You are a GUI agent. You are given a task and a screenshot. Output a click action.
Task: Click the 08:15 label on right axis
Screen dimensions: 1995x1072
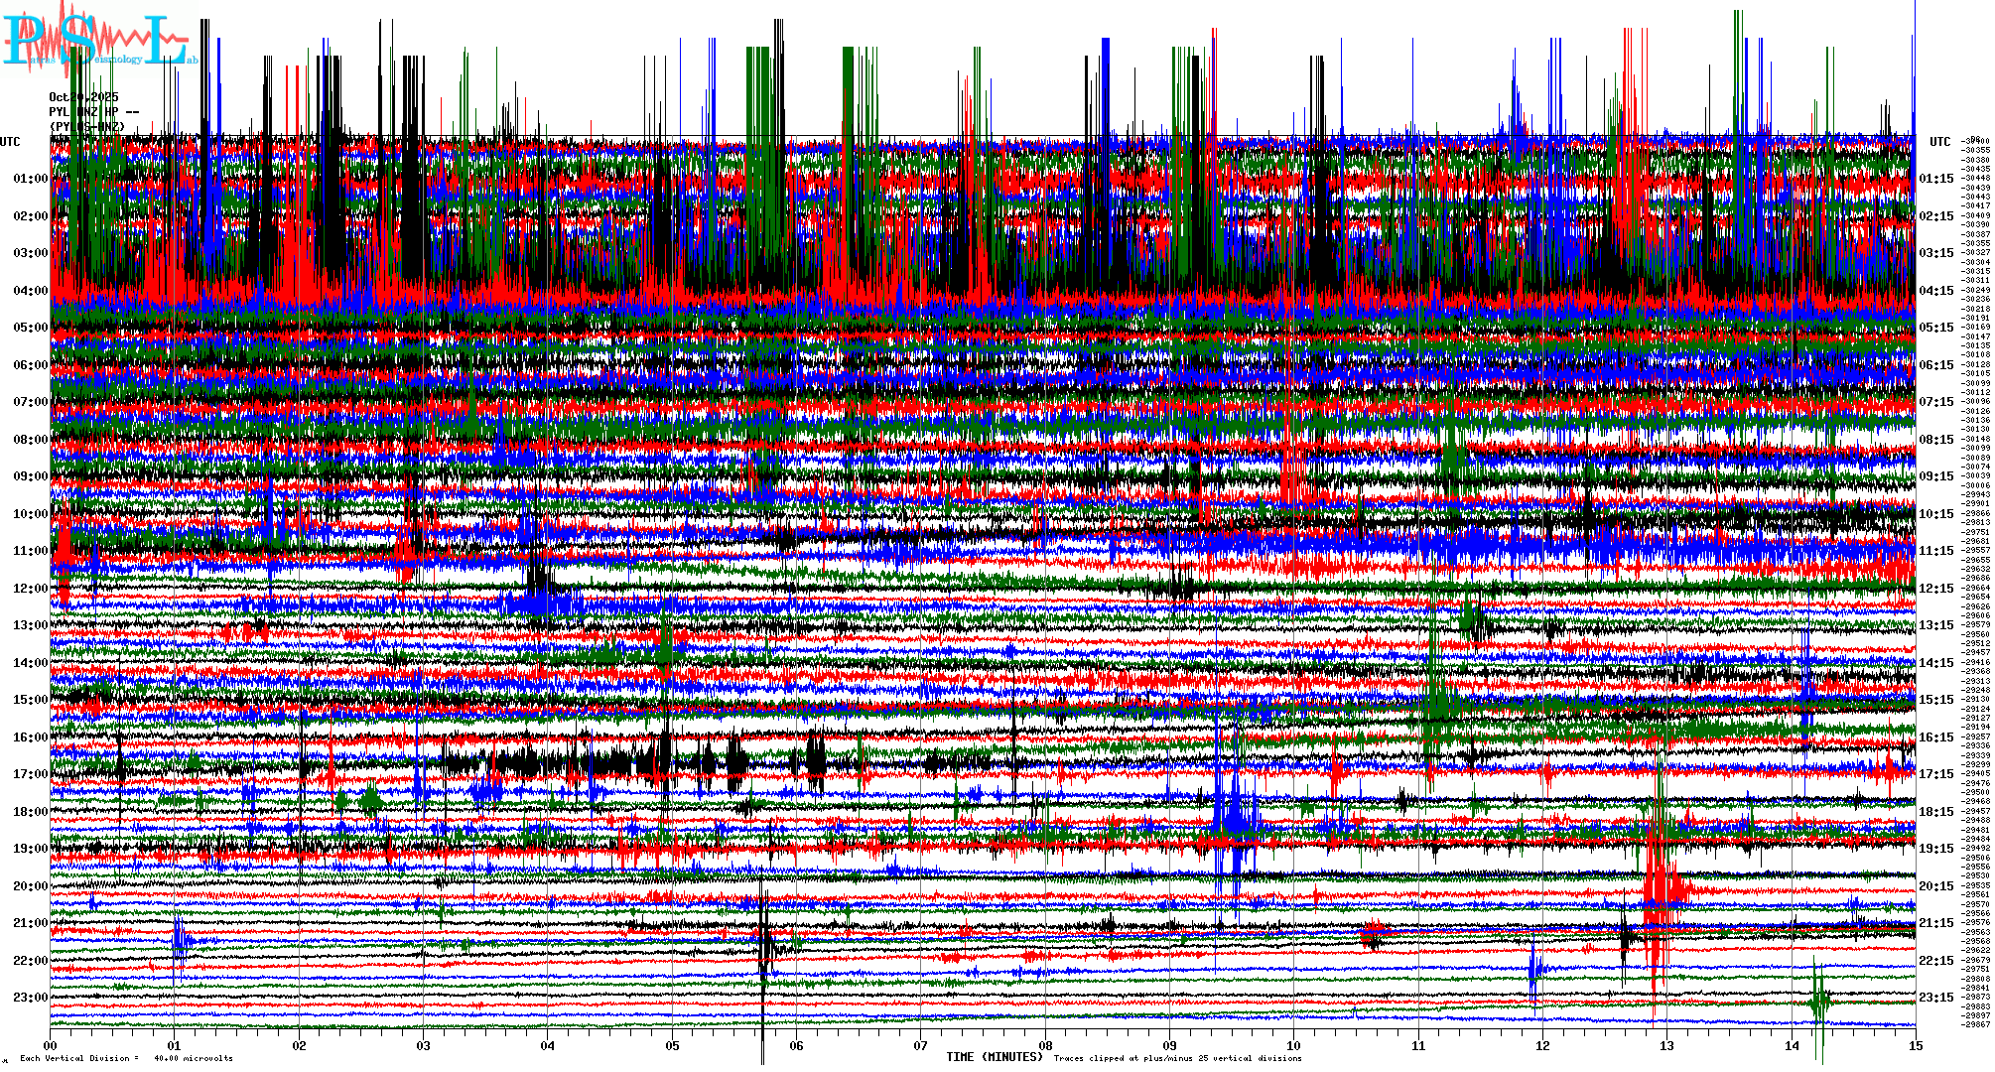1935,440
